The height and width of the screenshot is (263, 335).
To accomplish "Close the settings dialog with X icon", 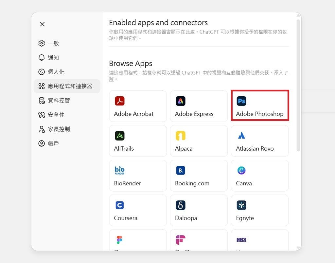I will 42,24.
